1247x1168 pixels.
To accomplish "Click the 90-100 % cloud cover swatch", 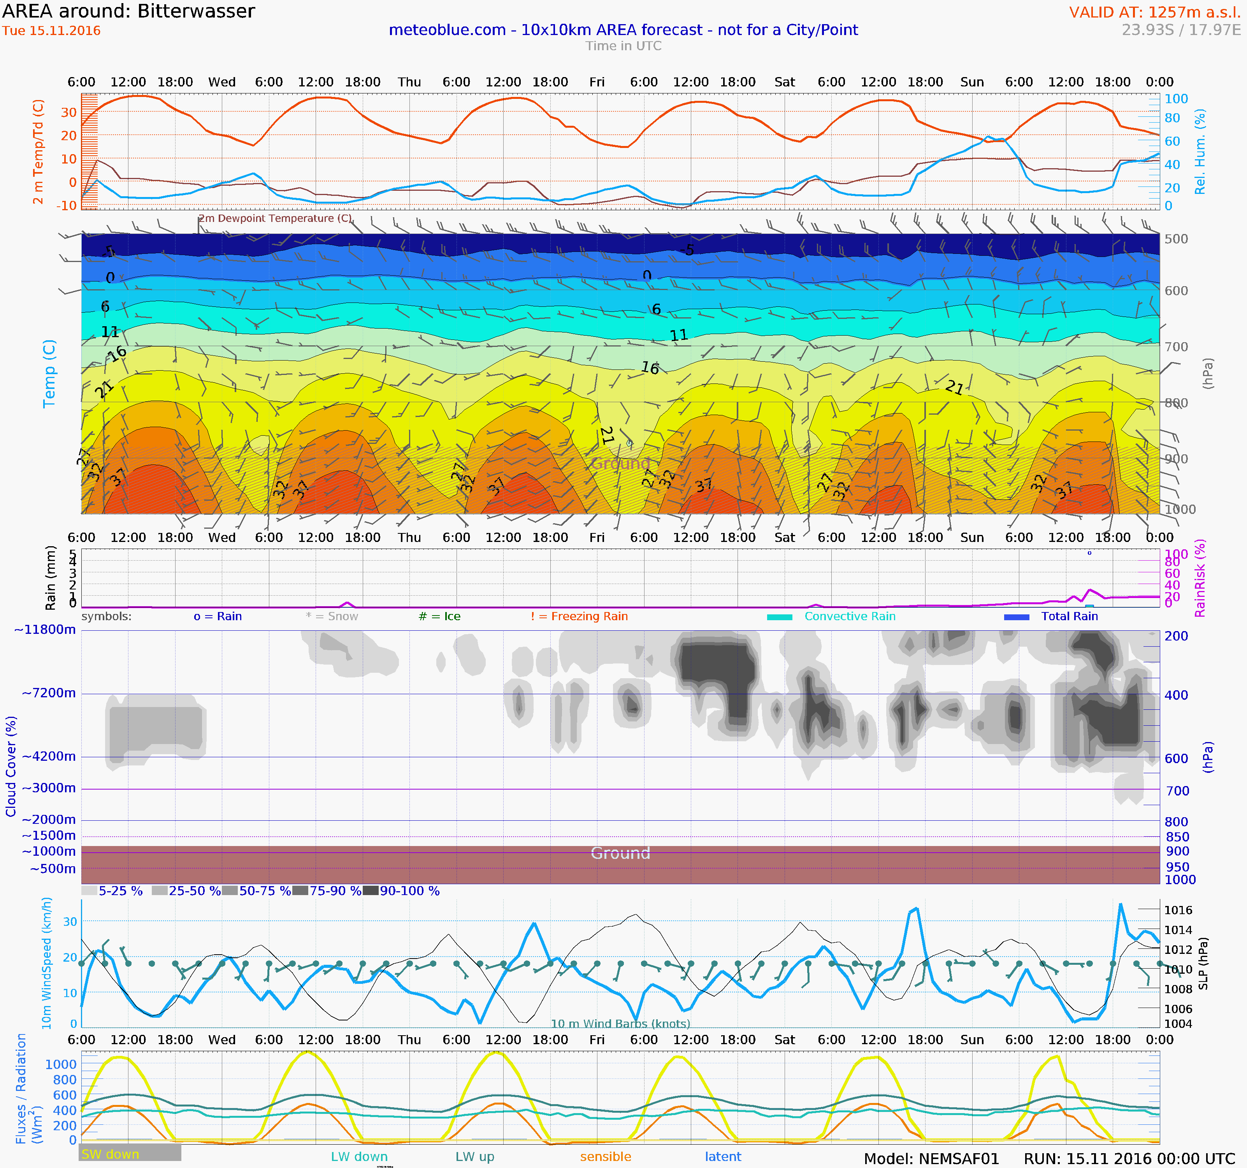I will click(x=370, y=890).
